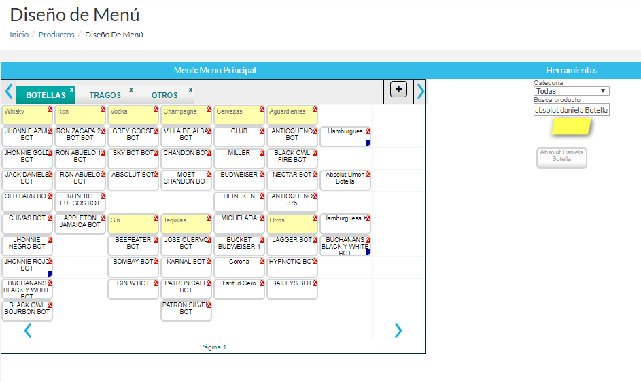Open the Inicio breadcrumb link

pos(19,35)
